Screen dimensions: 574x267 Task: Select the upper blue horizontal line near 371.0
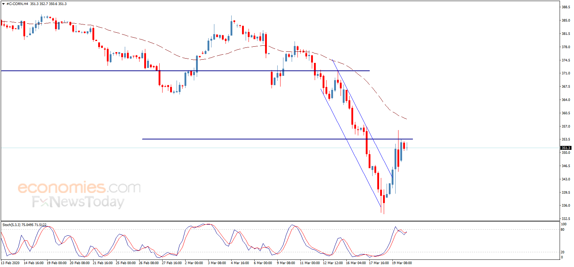click(x=185, y=71)
